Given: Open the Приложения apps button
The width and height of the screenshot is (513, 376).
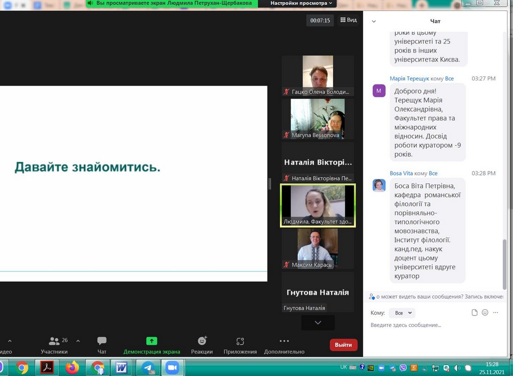Looking at the screenshot, I should [240, 344].
